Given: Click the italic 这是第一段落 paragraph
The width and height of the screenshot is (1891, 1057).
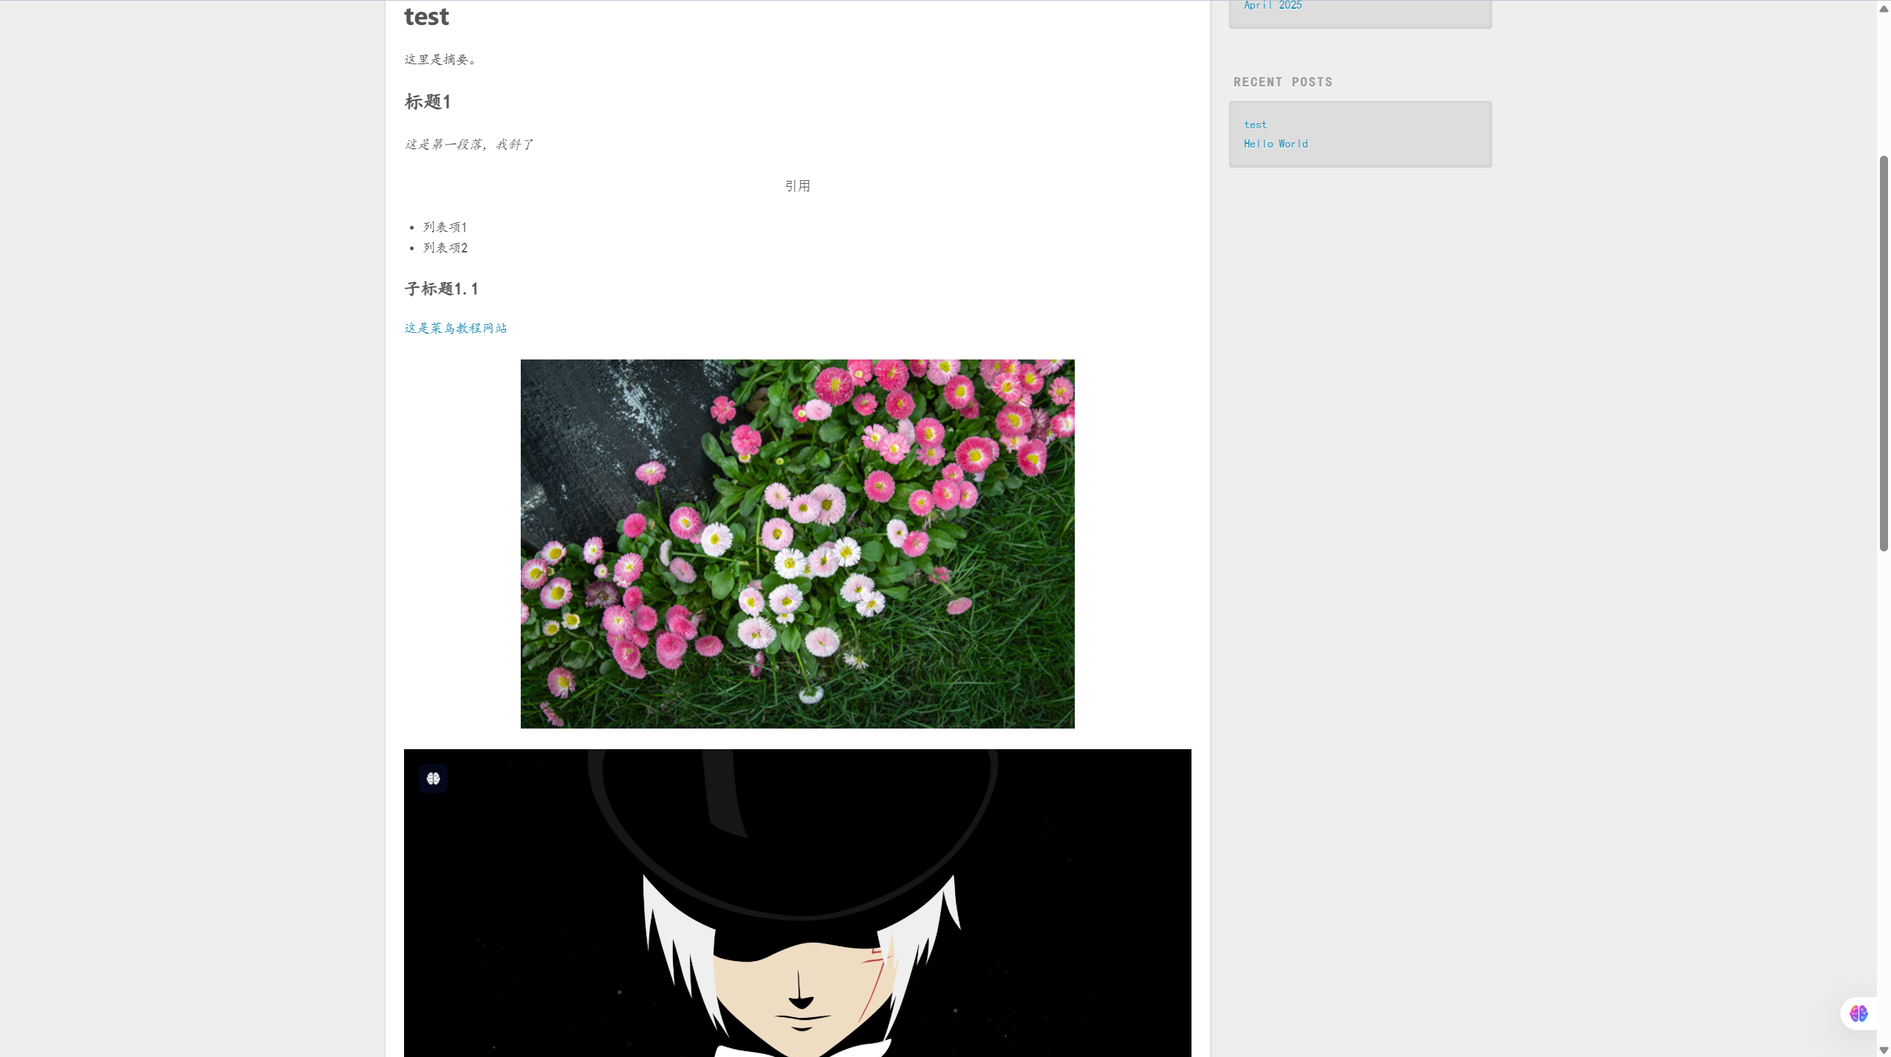Looking at the screenshot, I should [x=468, y=144].
